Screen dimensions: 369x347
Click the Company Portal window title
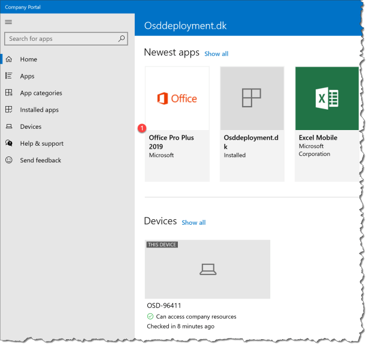coord(23,7)
